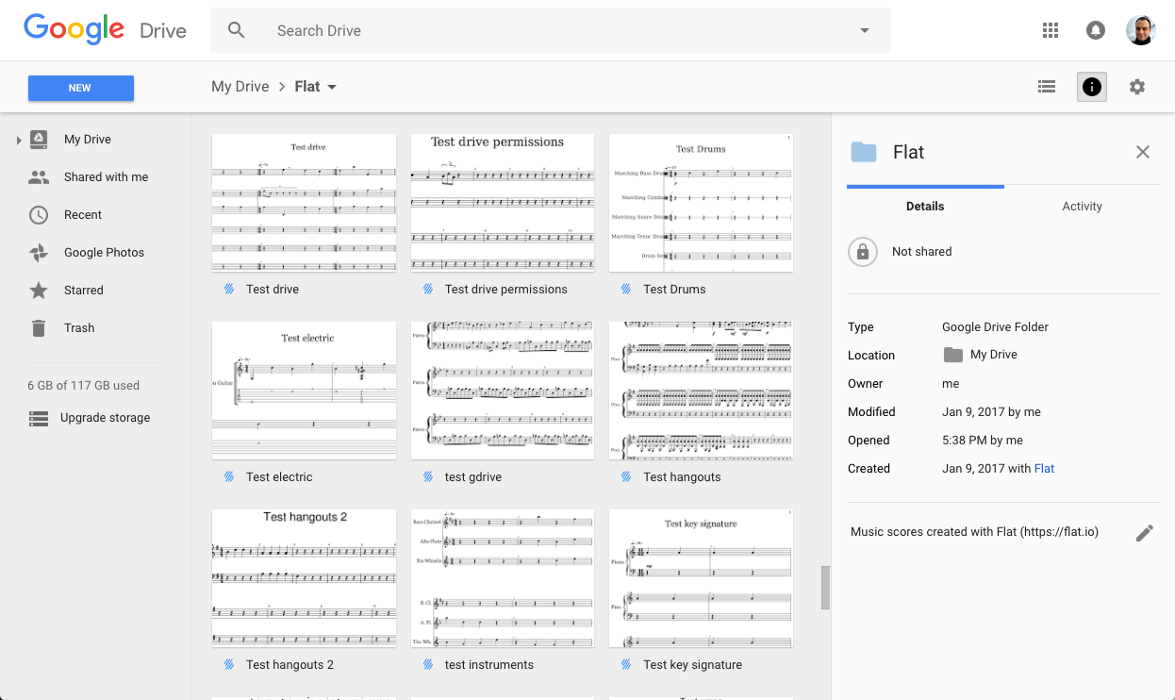This screenshot has height=700, width=1175.
Task: Click the Shared with me people icon
Action: [39, 176]
